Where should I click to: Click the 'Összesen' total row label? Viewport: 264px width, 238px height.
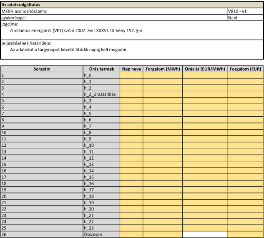coord(101,235)
